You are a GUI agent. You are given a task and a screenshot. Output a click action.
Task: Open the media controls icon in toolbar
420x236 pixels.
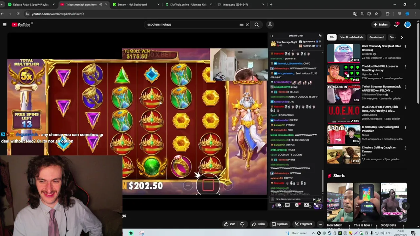[x=399, y=14]
